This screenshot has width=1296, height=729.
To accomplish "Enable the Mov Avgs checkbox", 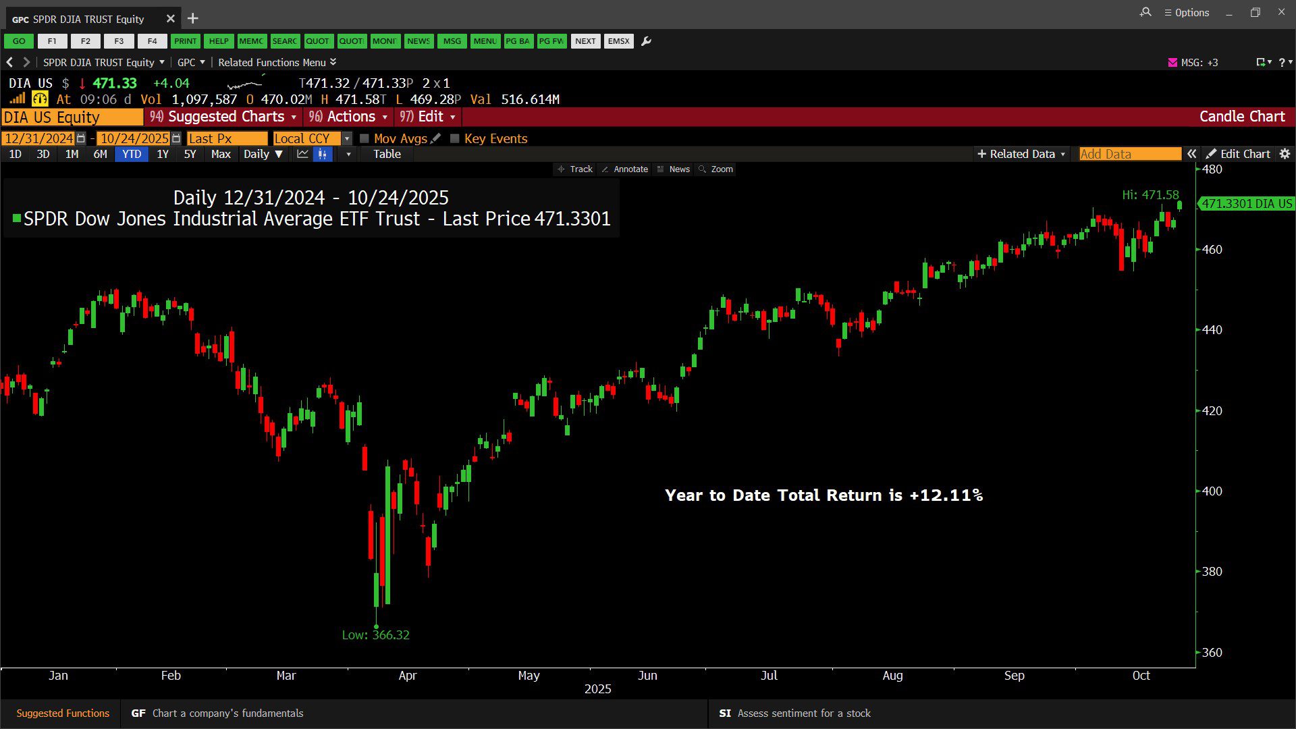I will [364, 138].
